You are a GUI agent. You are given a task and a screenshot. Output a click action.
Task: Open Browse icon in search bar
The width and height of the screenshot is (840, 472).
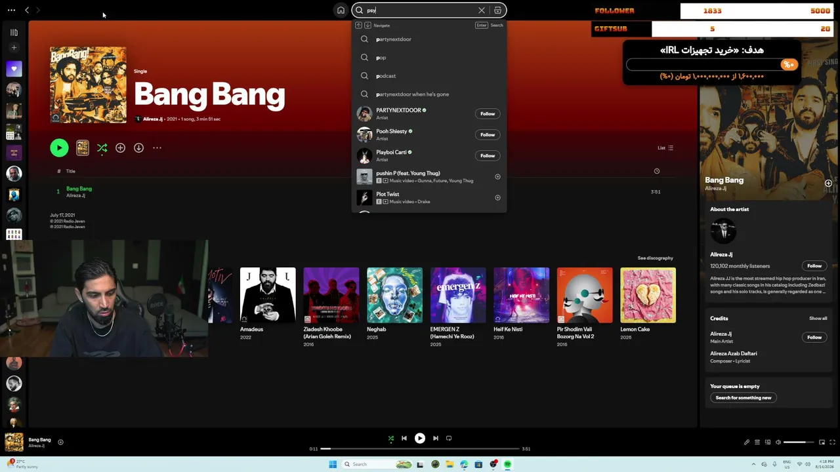(498, 10)
